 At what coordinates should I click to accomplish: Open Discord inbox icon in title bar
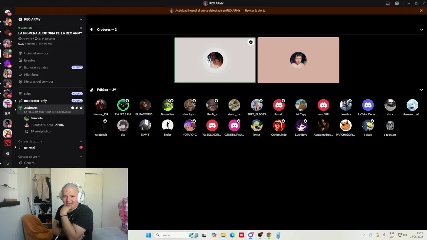pos(388,3)
